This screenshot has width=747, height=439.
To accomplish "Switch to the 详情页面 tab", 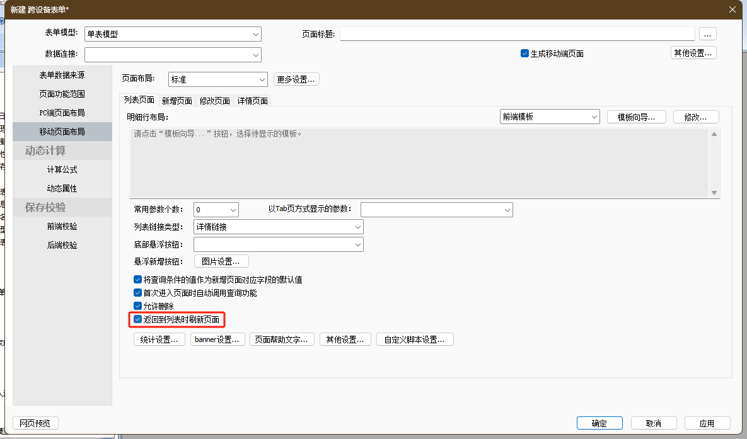I will point(253,101).
